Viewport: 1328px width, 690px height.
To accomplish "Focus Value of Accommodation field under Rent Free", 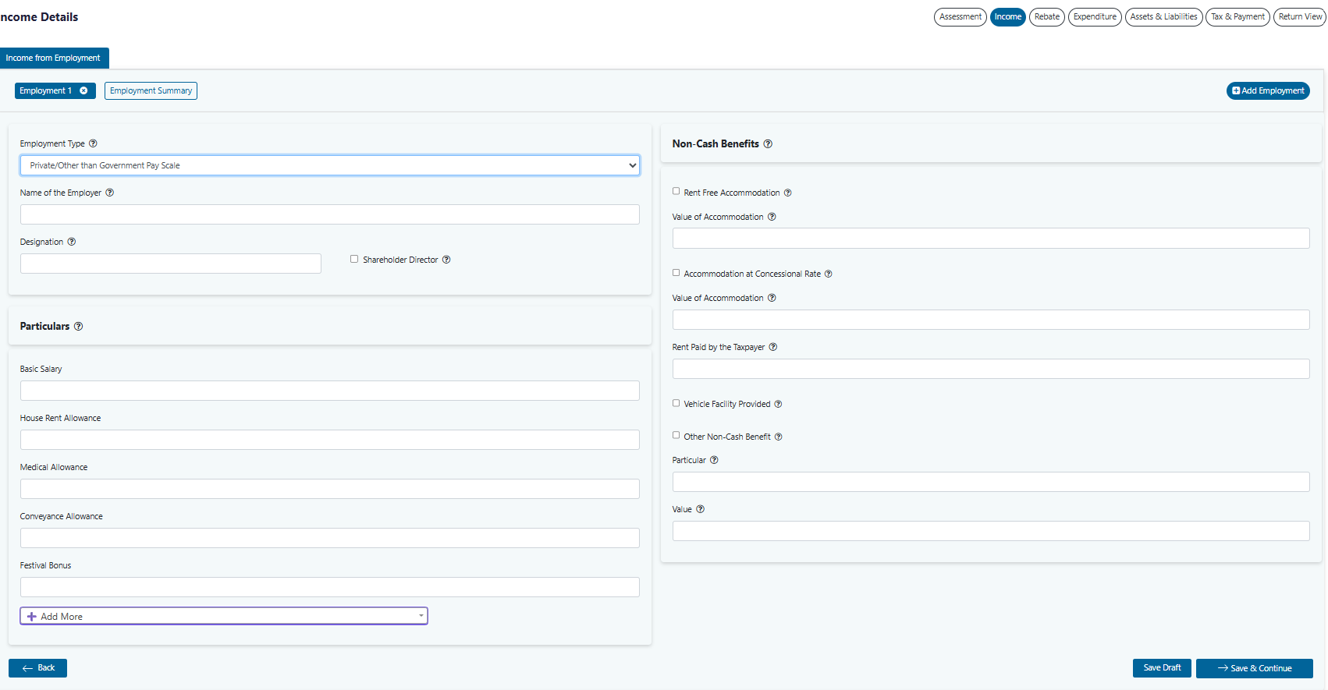I will tap(991, 239).
